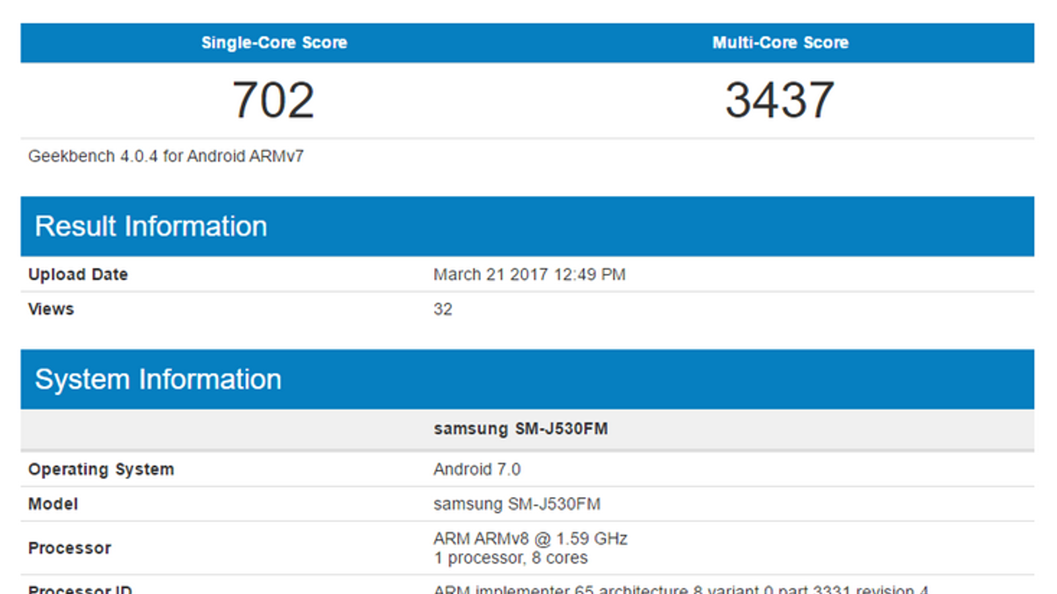
Task: Click the Operating System label
Action: (101, 469)
